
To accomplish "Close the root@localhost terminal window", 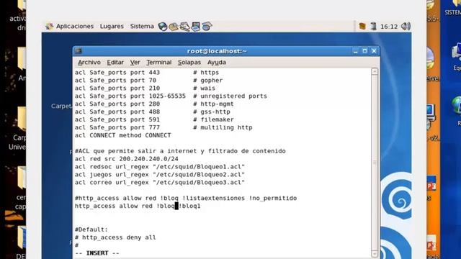I will click(374, 51).
